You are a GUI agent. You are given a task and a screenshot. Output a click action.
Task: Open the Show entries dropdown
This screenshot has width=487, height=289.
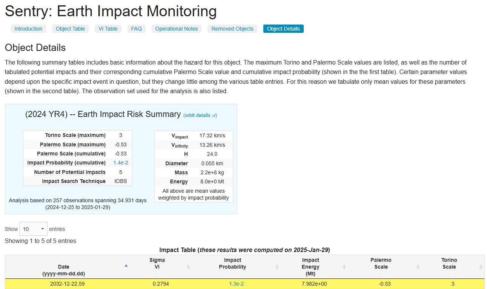coord(33,229)
